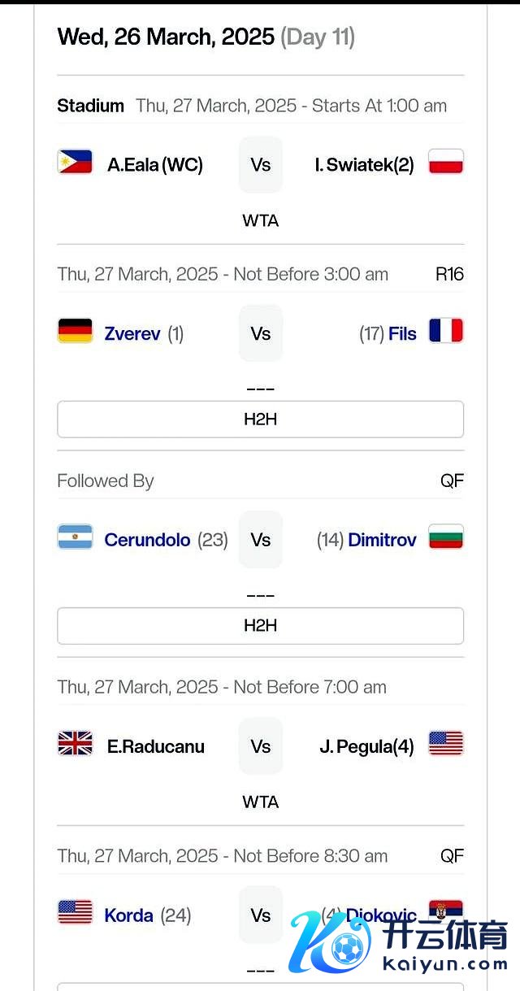
Task: Click the Wed, 26 March, 2025 heading
Action: 166,37
